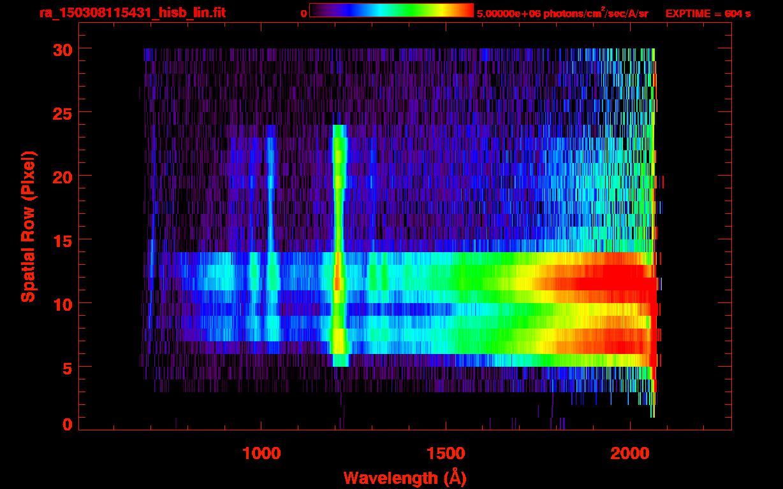
Task: Click the x-axis tick label 1500
Action: pos(446,453)
